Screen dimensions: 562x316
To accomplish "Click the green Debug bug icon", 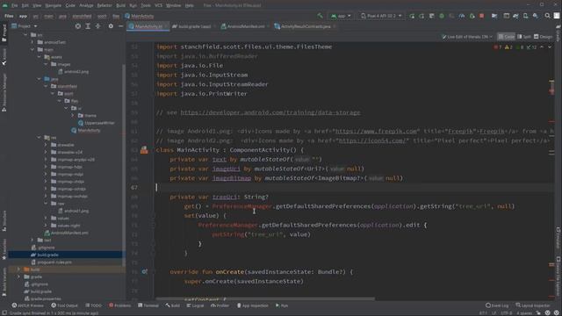I will point(442,16).
